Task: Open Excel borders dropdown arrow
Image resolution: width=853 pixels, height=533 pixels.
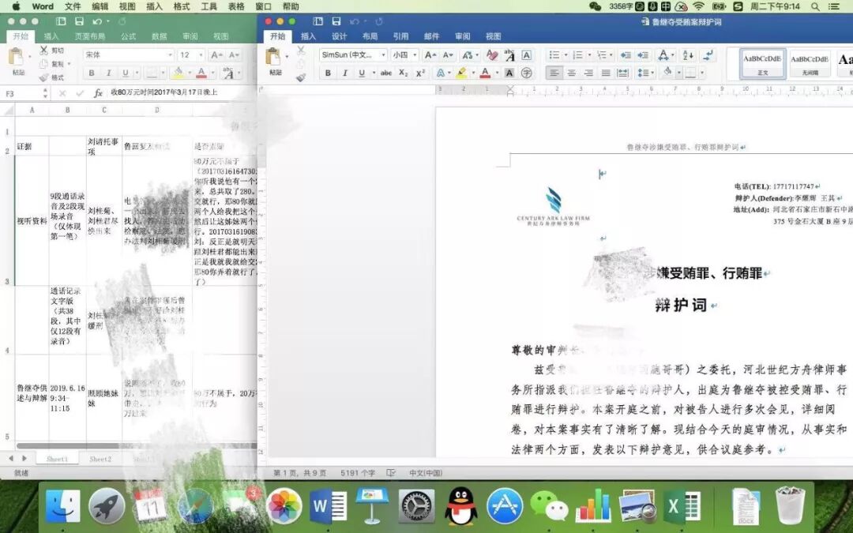Action: [164, 73]
